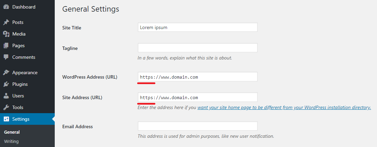Click the Site Address URL field
The image size is (377, 147).
198,97
